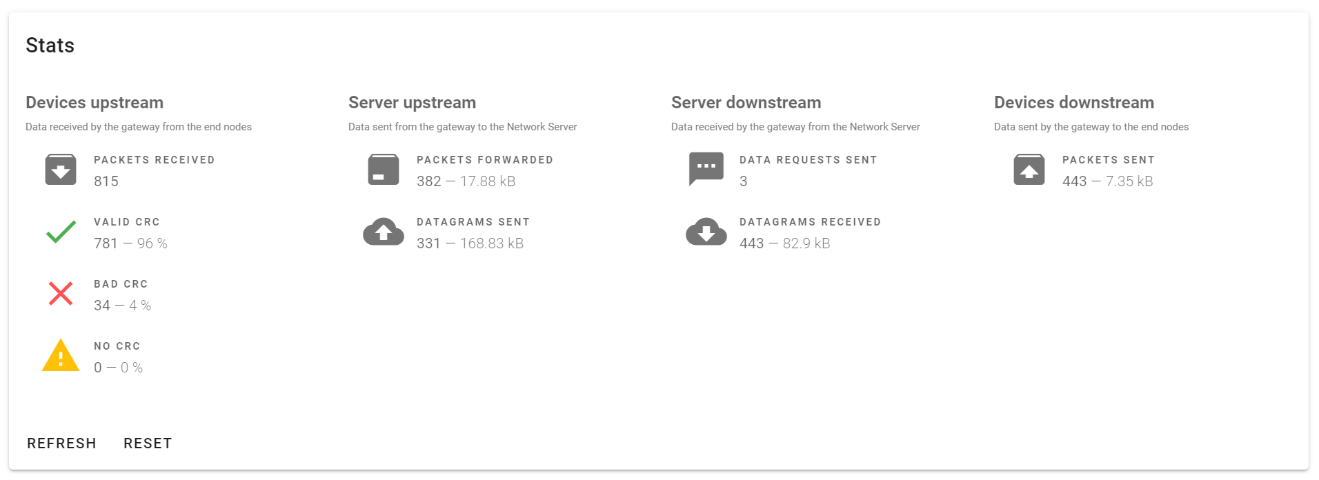
Task: Click the Data Requests Sent chat bubble icon
Action: click(x=706, y=169)
